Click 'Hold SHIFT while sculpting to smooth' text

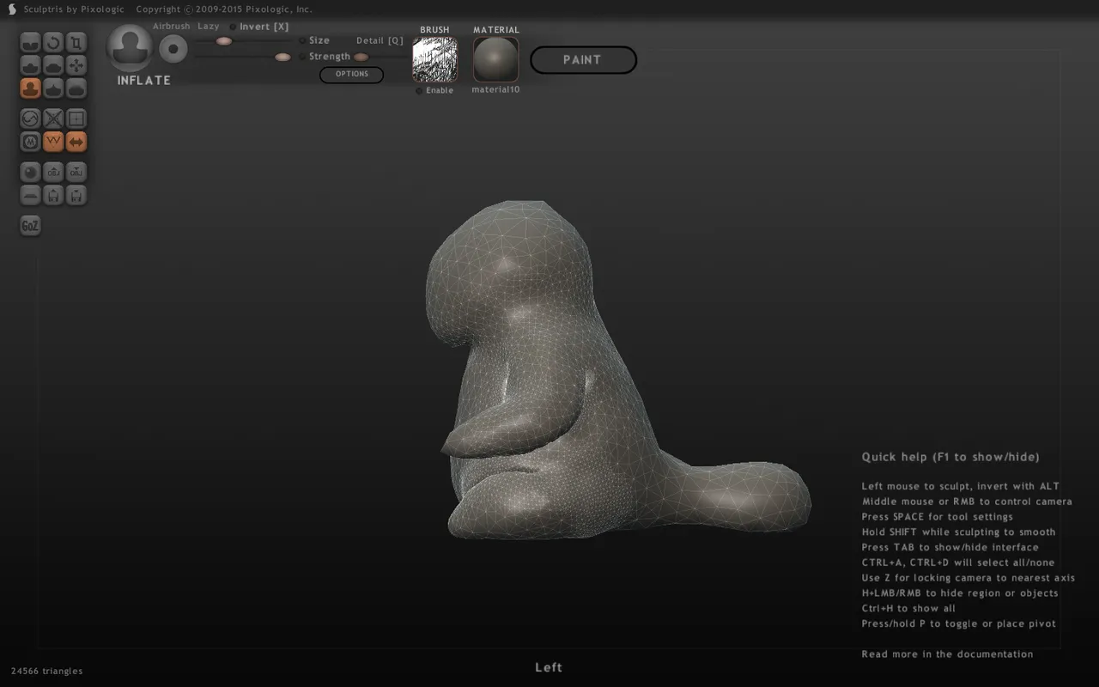pos(958,532)
